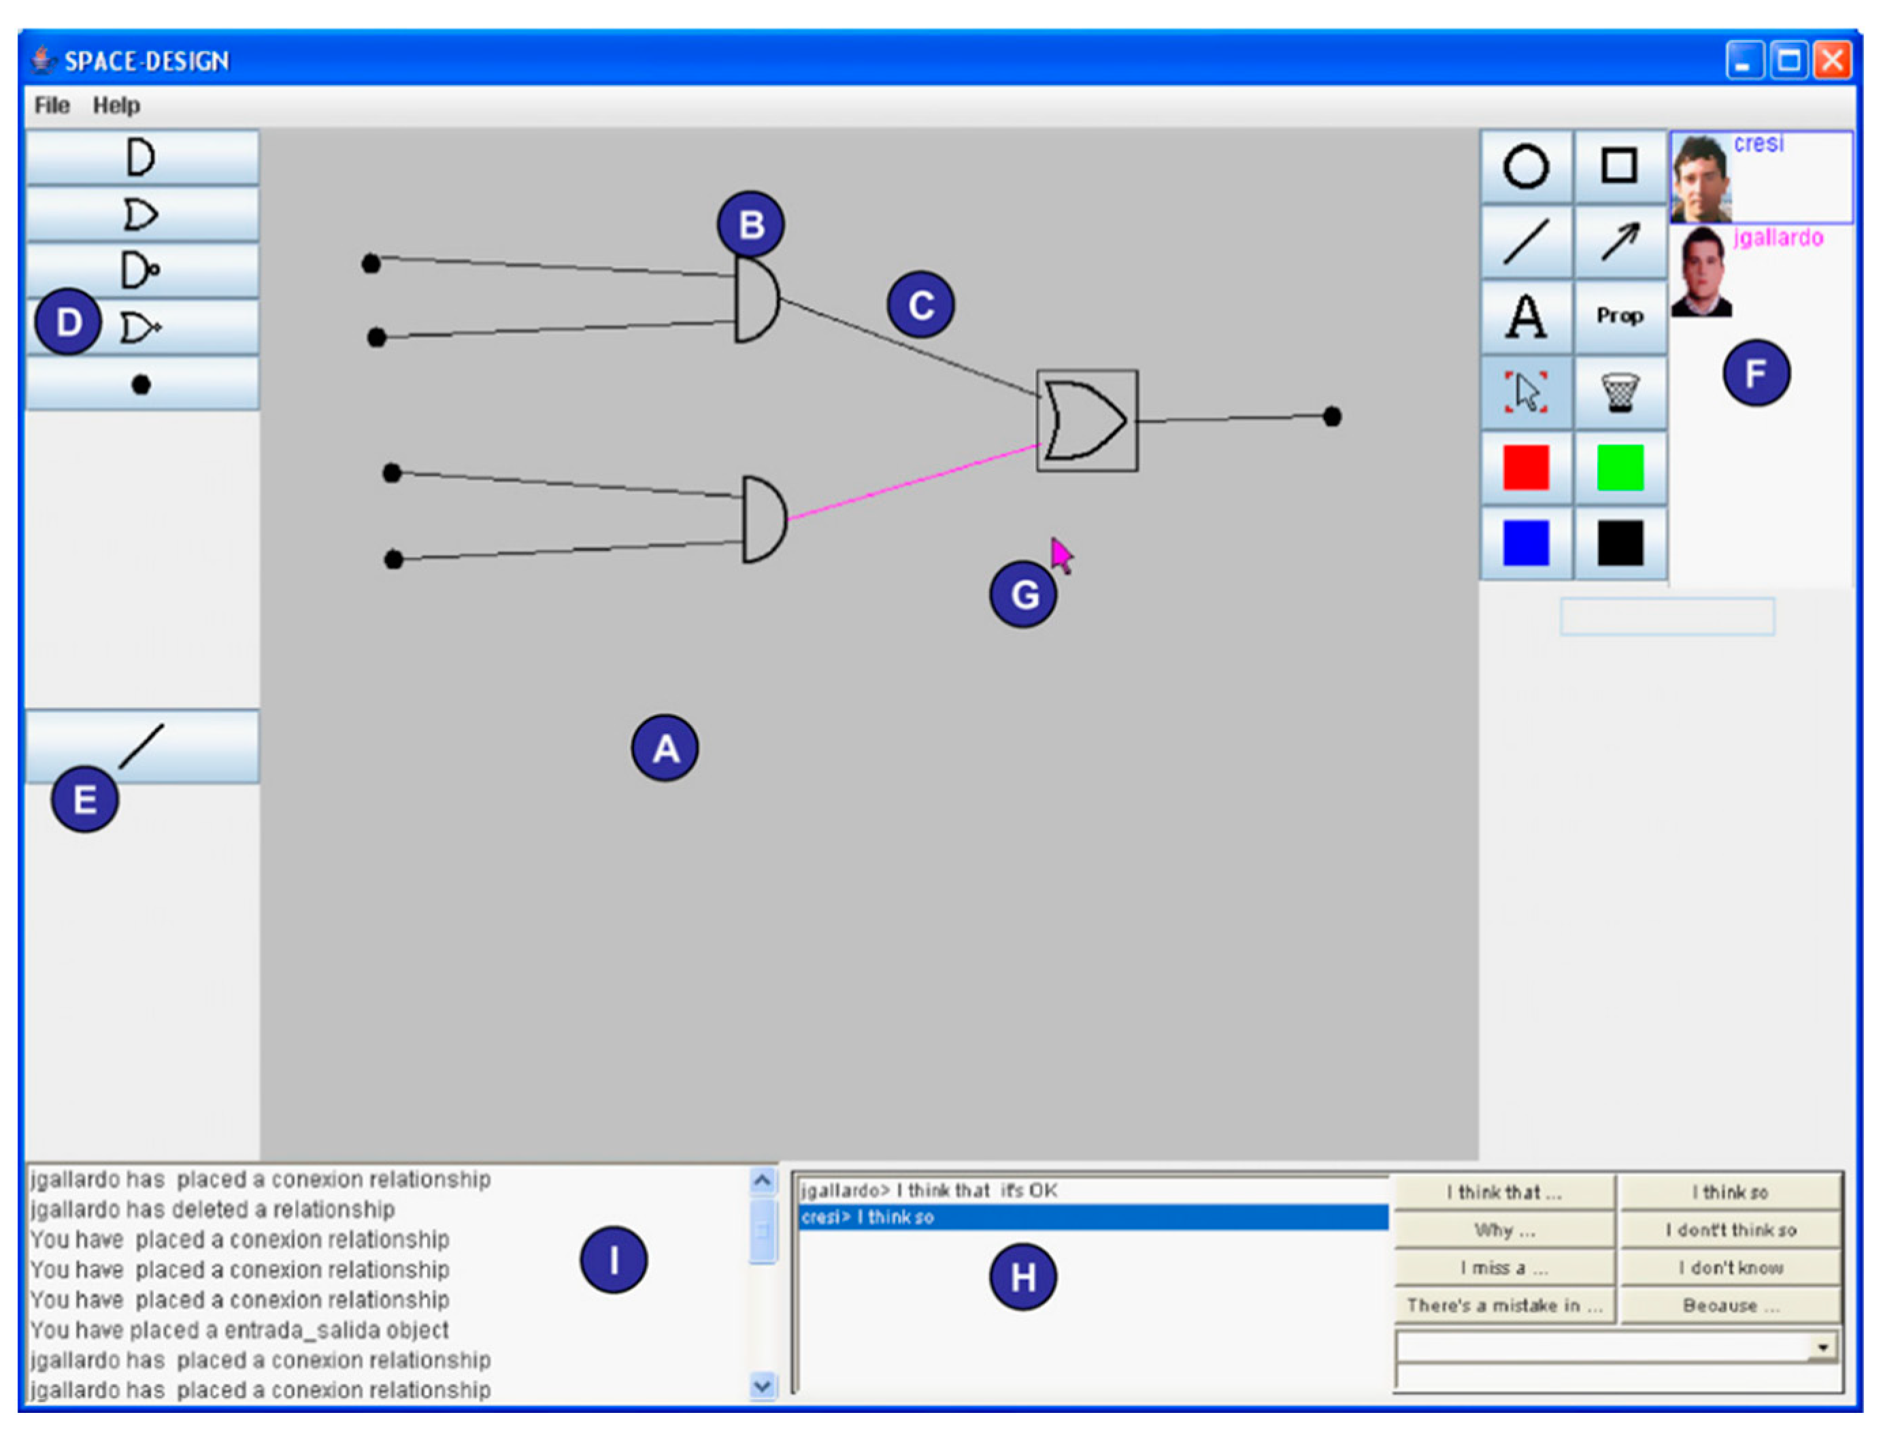Select the input/output point component

[141, 384]
